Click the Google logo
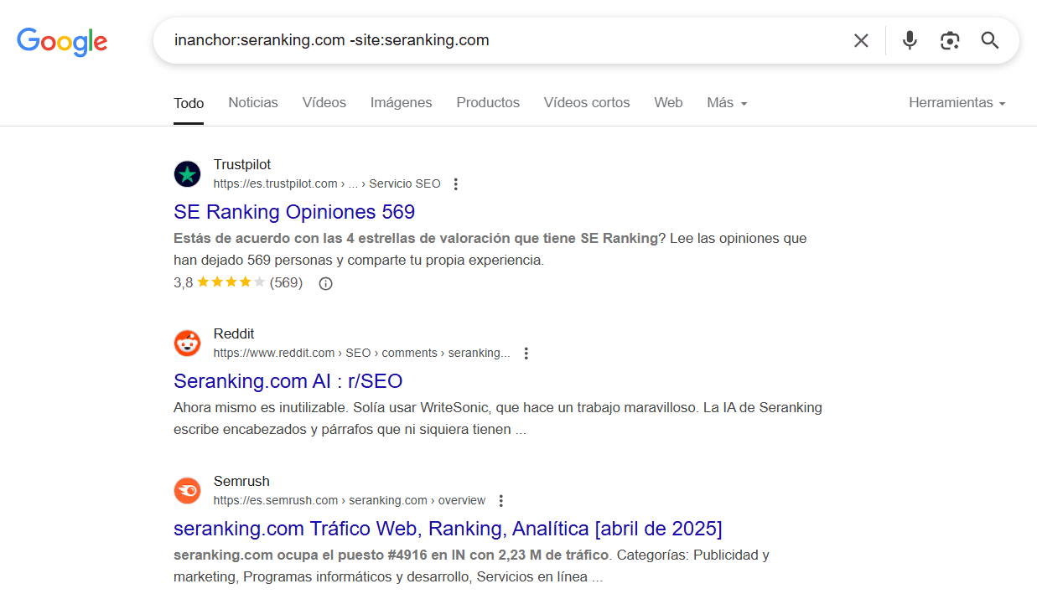Viewport: 1037px width, 594px height. pyautogui.click(x=62, y=41)
